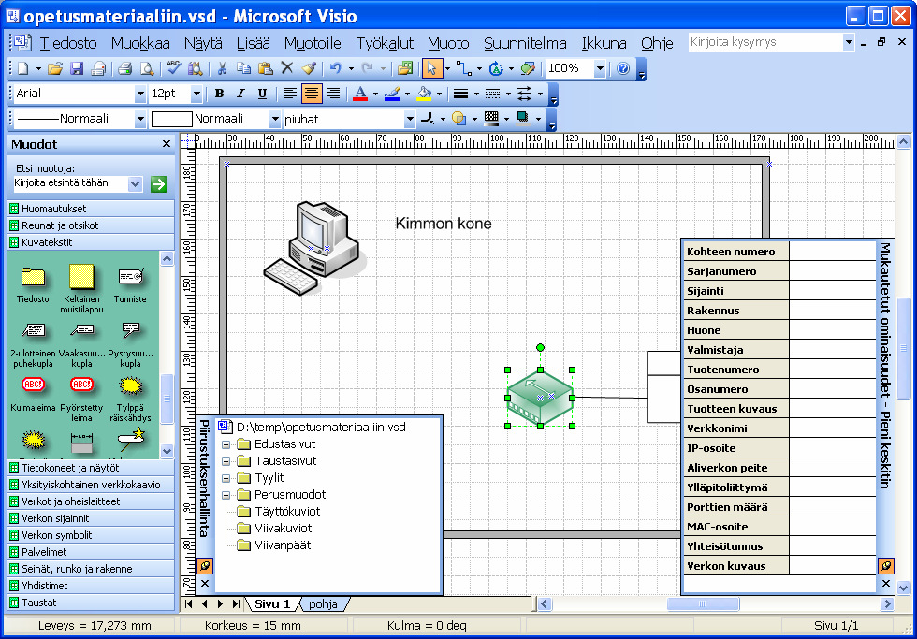Click the Help question mark icon

pyautogui.click(x=623, y=69)
